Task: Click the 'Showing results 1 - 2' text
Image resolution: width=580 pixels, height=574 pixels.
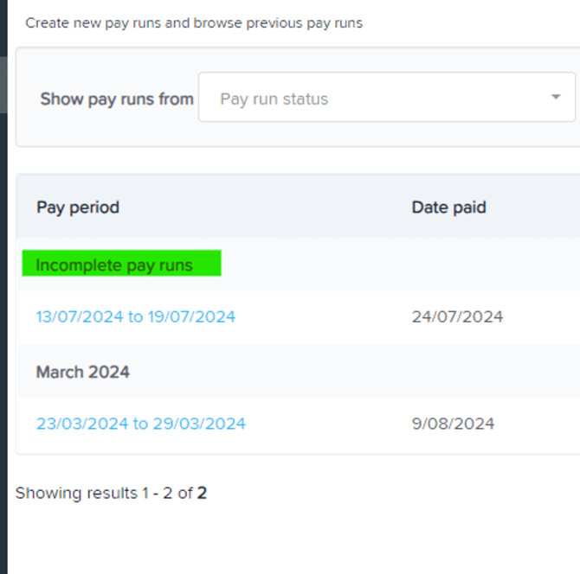Action: (x=95, y=494)
